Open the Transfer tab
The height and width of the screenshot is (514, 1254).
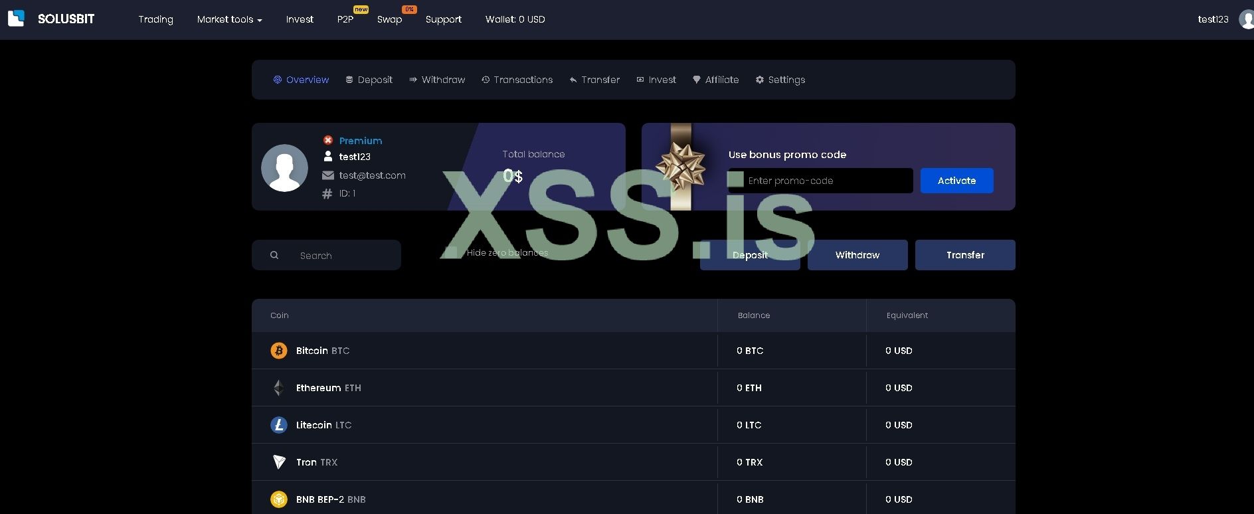pyautogui.click(x=594, y=80)
